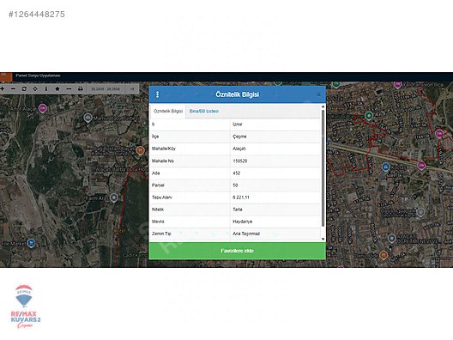Viewport: 453px width, 340px height.
Task: Click the scrollbar up arrow in attribute panel
Action: tap(323, 107)
